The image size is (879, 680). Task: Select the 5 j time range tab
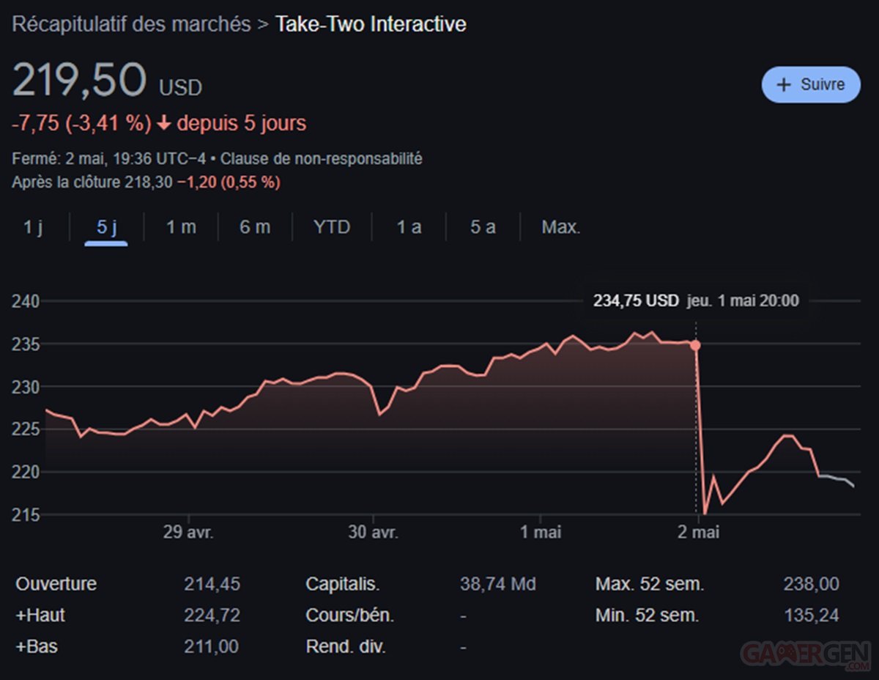coord(107,227)
